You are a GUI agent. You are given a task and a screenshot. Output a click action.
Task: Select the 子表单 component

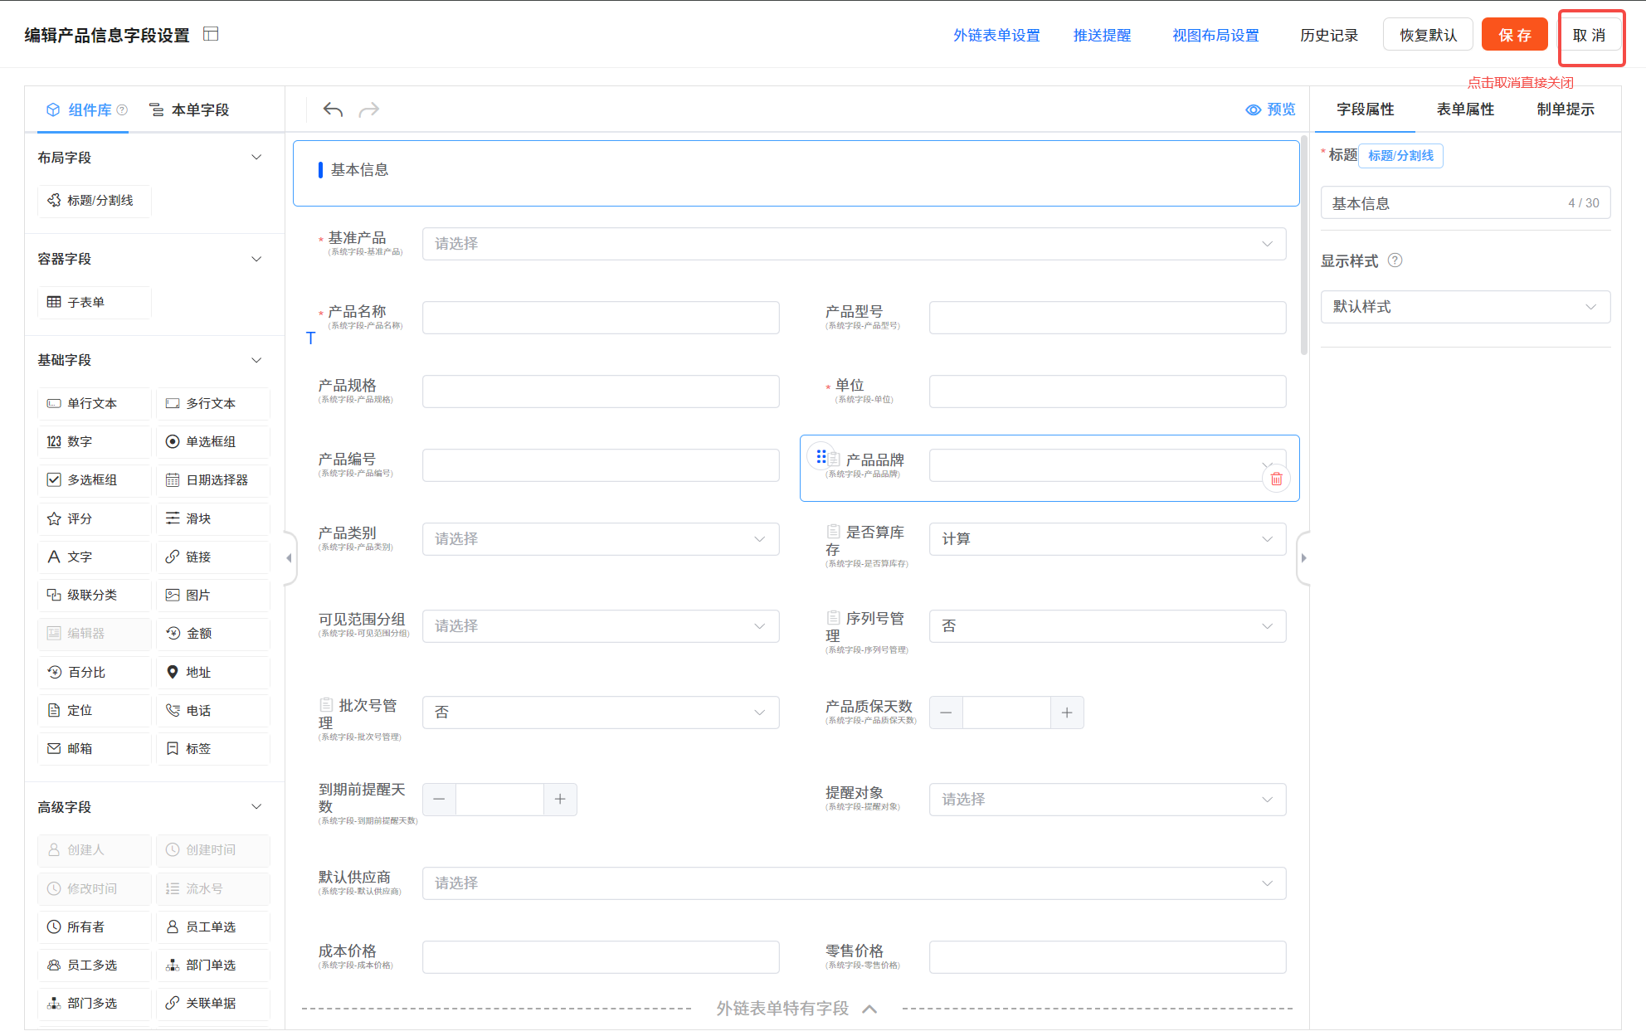[x=94, y=302]
